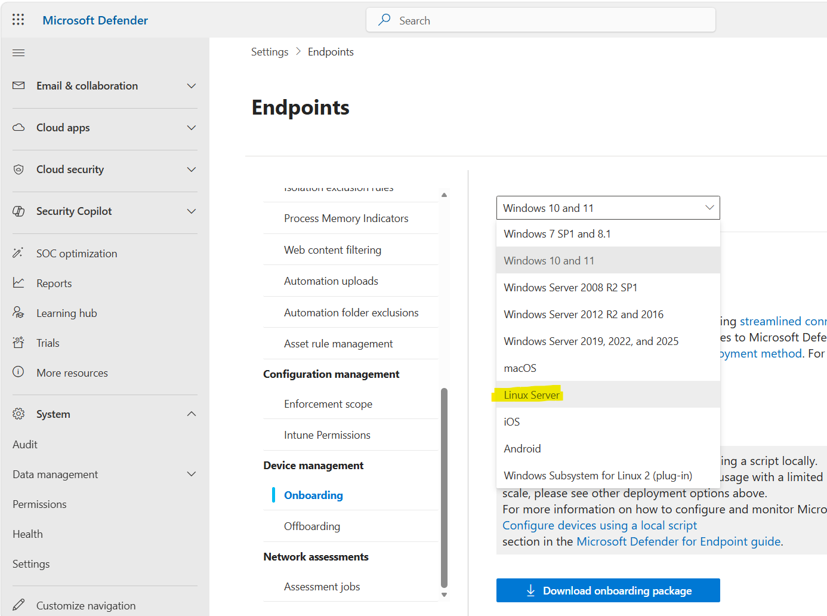Click the More resources info icon

pos(18,372)
